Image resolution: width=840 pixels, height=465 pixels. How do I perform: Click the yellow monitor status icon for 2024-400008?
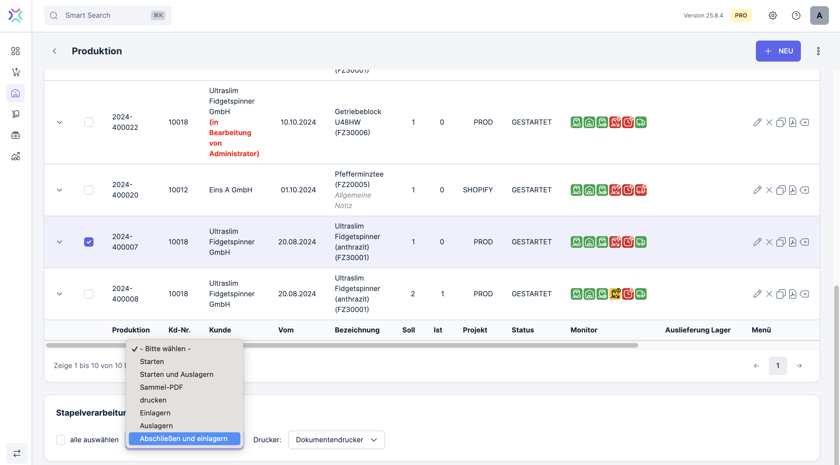pos(615,294)
